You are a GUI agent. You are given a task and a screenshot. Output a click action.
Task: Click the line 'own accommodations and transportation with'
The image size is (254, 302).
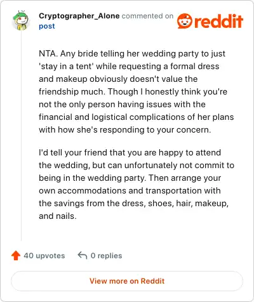coord(130,190)
